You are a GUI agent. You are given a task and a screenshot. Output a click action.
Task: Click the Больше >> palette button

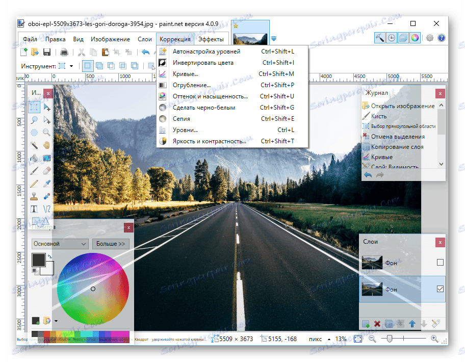pos(111,244)
